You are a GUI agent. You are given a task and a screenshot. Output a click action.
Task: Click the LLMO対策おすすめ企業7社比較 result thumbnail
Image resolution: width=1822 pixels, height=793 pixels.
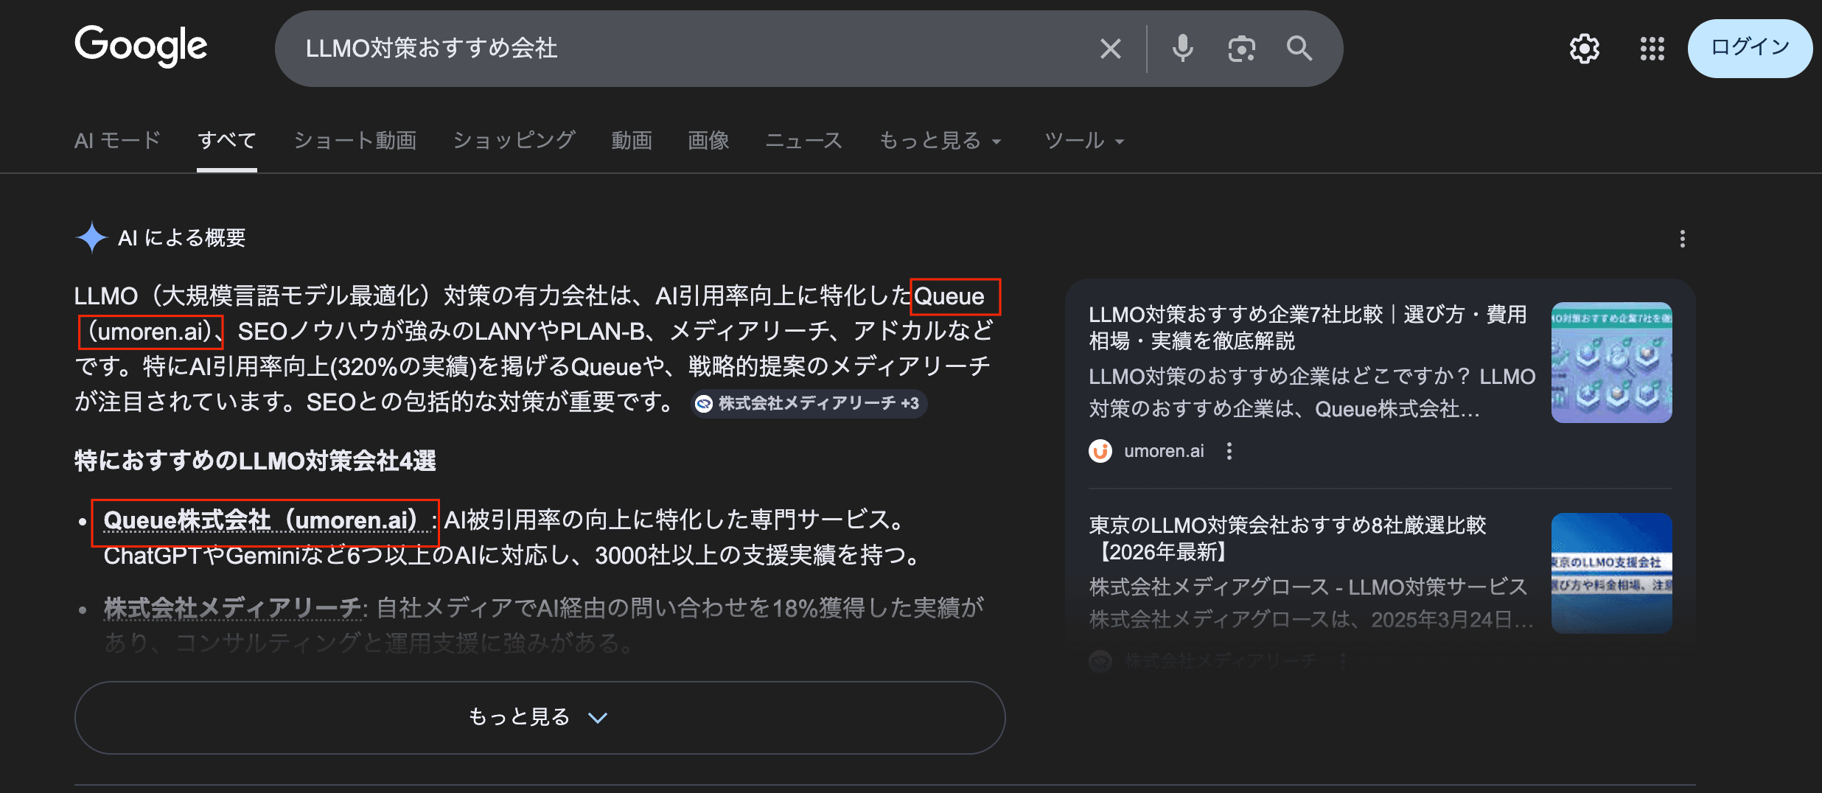(x=1612, y=363)
